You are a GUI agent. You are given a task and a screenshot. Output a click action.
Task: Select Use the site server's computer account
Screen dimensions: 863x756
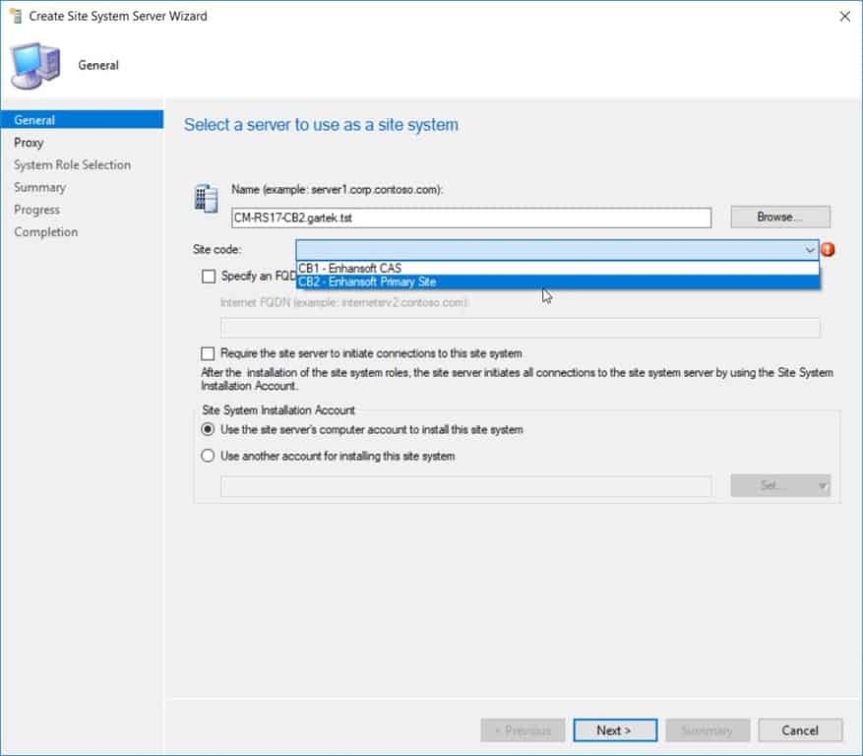click(208, 429)
